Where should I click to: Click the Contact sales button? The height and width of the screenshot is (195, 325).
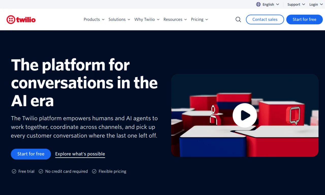[265, 20]
